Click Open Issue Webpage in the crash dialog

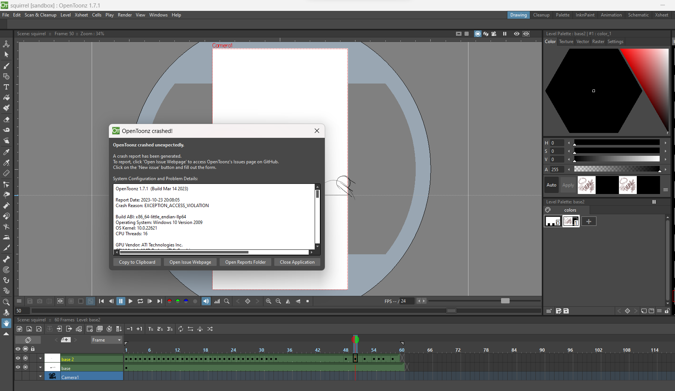click(190, 262)
